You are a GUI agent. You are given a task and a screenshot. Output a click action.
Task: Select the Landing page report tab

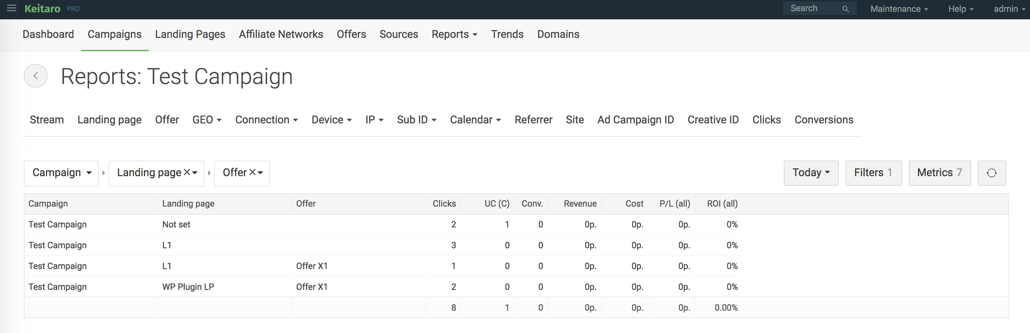(x=110, y=120)
